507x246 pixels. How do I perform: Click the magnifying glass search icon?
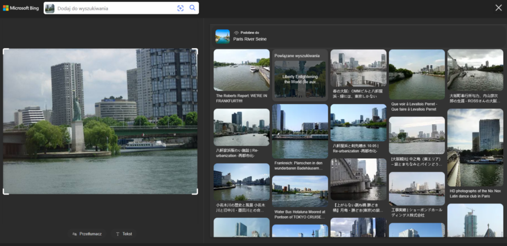pyautogui.click(x=193, y=8)
